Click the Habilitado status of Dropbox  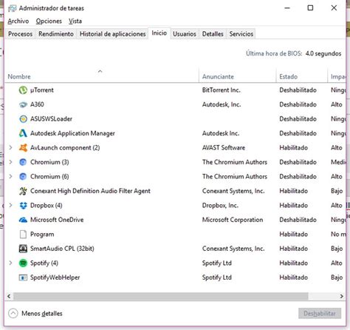[x=294, y=206]
